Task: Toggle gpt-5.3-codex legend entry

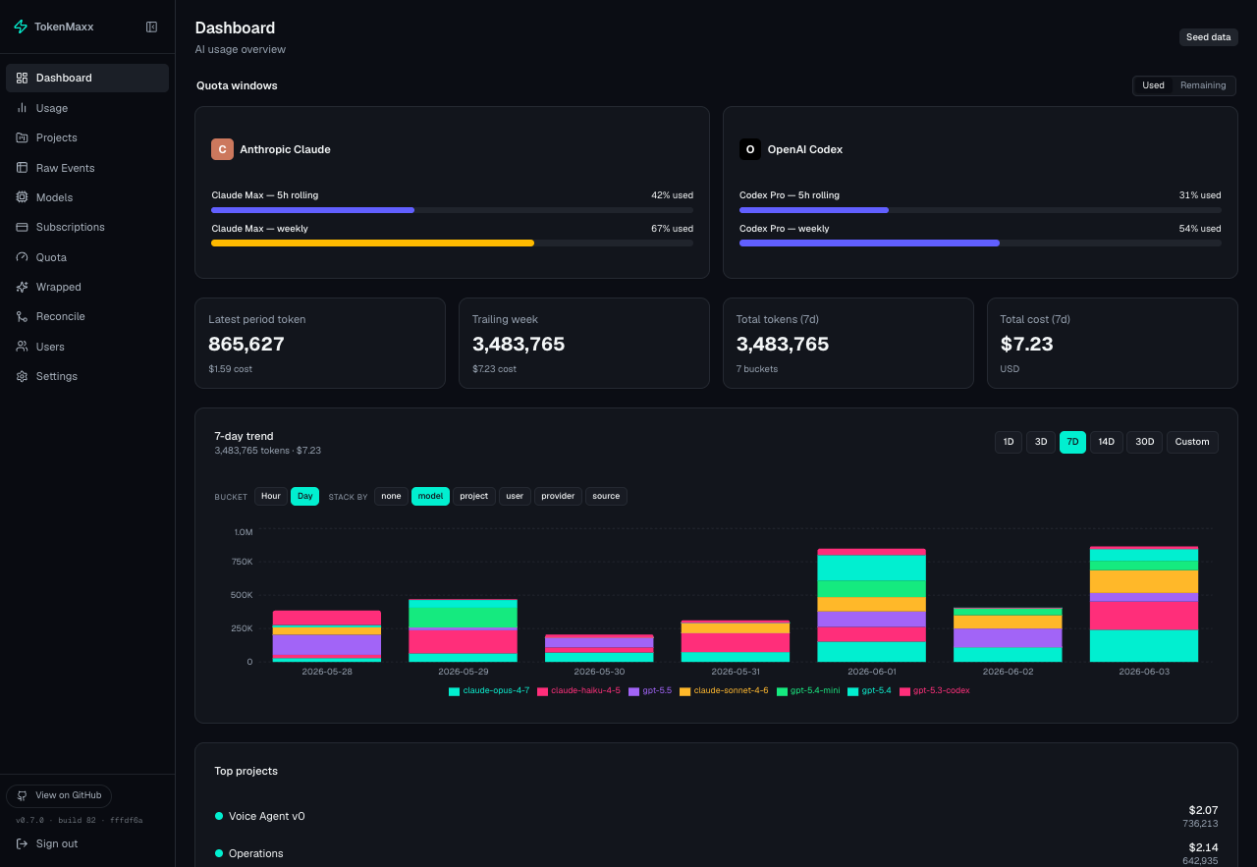Action: (x=935, y=691)
